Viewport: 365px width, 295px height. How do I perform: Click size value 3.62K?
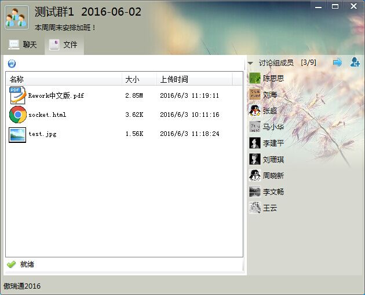[x=134, y=115]
